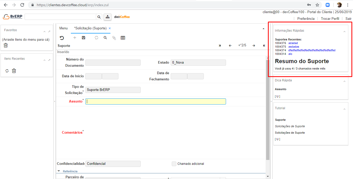Click the menu tree icon beside search
Screen dimensions: 353x179
click(x=107, y=17)
